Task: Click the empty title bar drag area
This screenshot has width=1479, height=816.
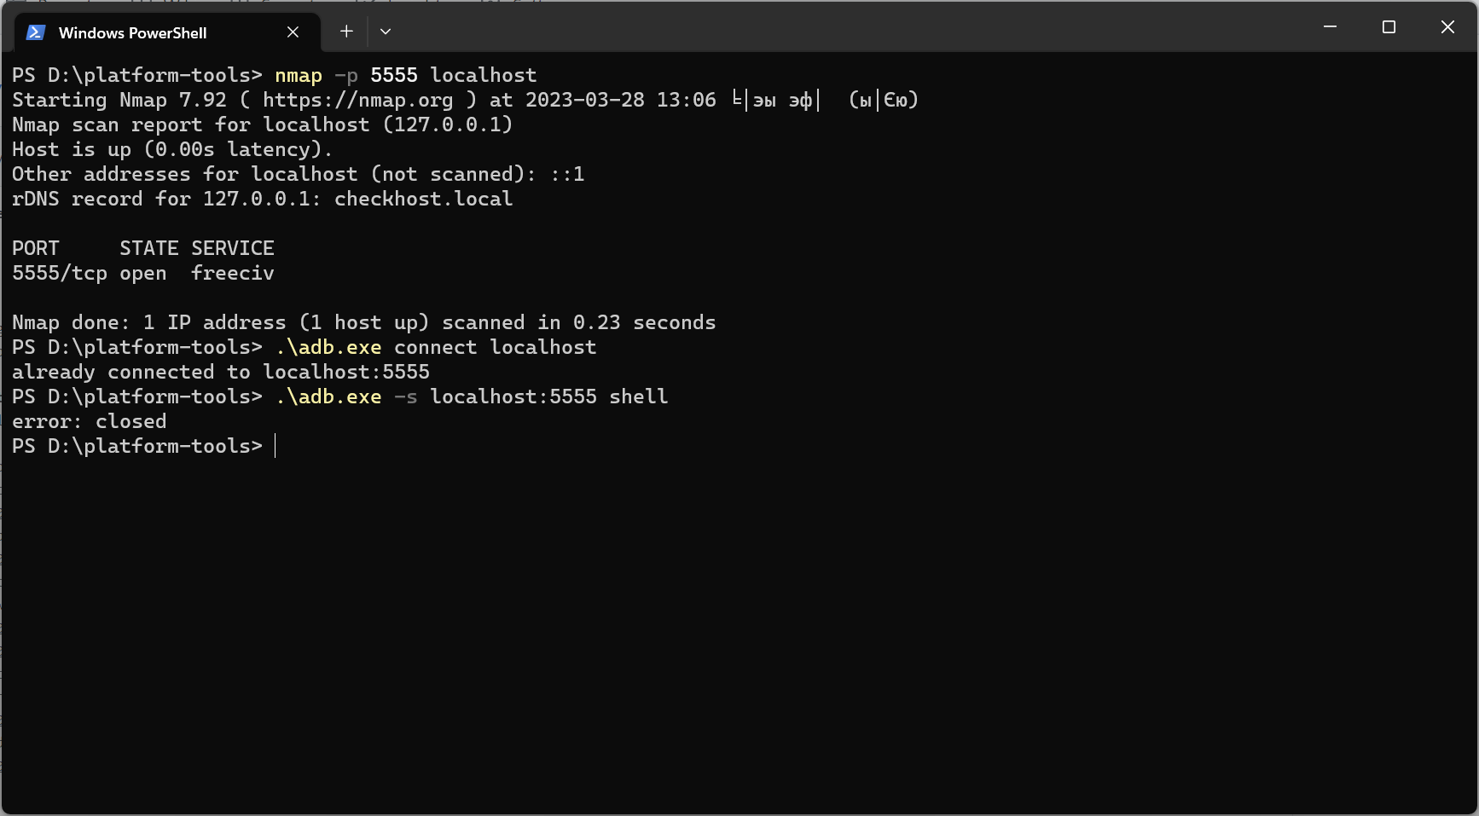Action: pos(853,27)
